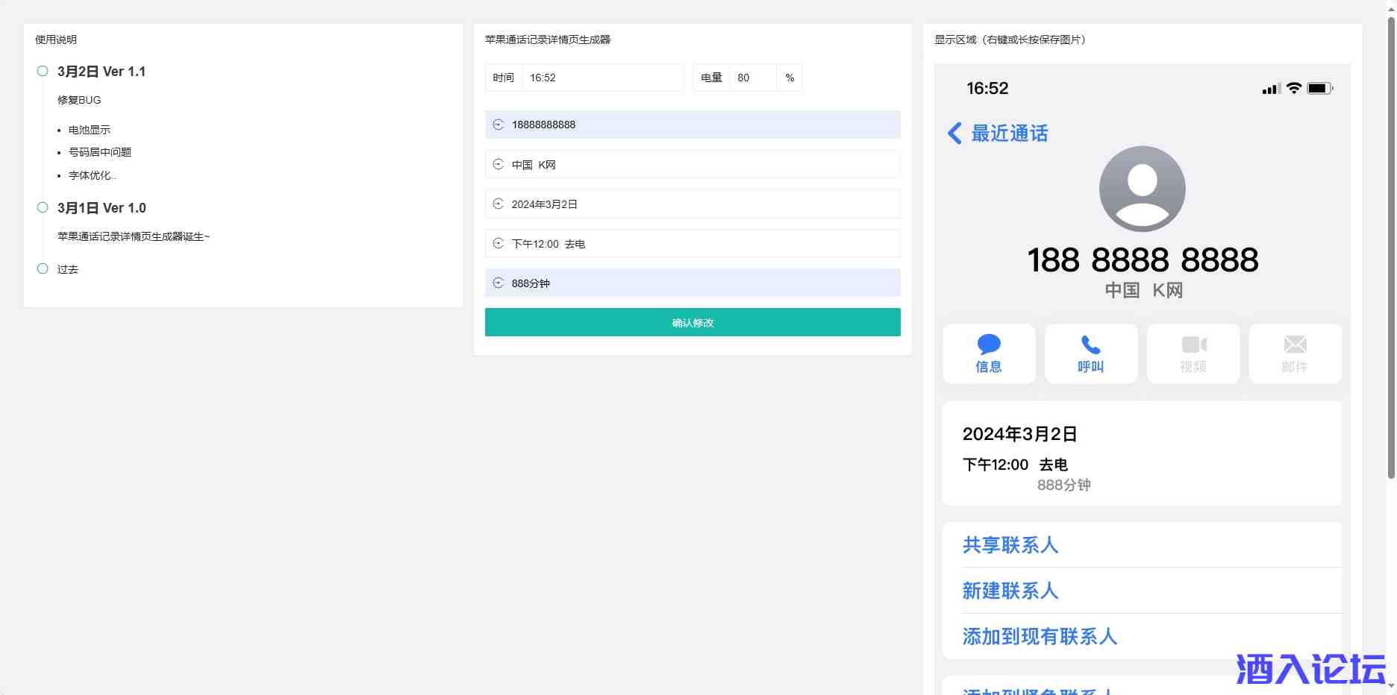The width and height of the screenshot is (1397, 695).
Task: Select the 3月2日 Ver 1.1 timeline node
Action: 43,71
